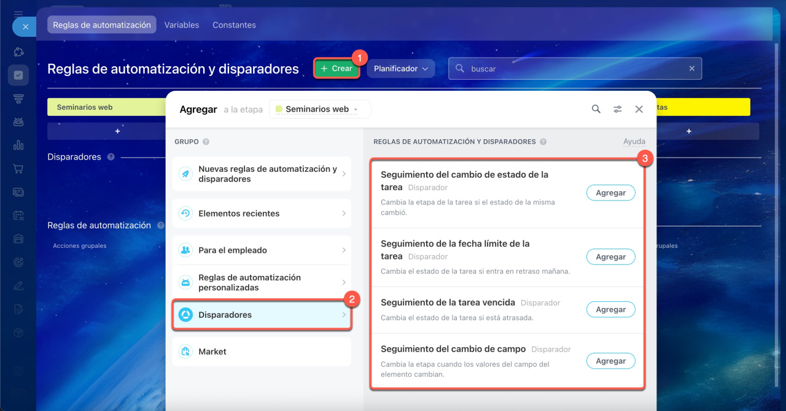Screen dimensions: 786x411
Task: Select the Disparadores group item
Action: click(262, 315)
